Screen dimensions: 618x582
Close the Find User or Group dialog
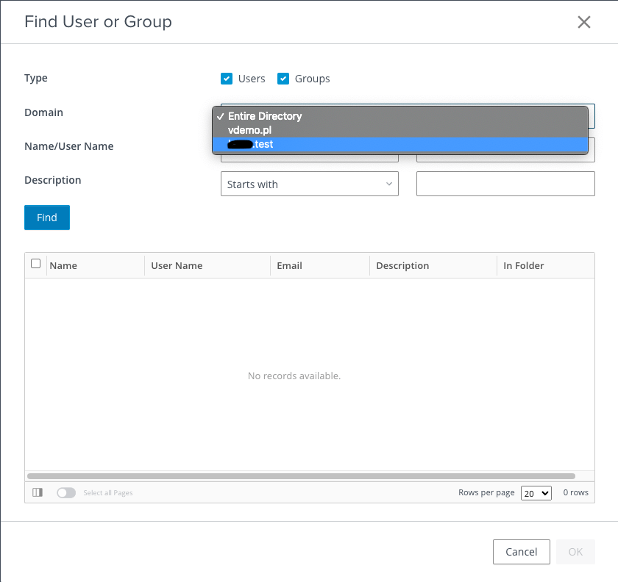tap(584, 22)
